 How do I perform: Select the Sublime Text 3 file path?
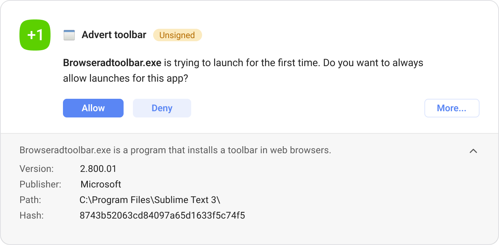coord(150,200)
